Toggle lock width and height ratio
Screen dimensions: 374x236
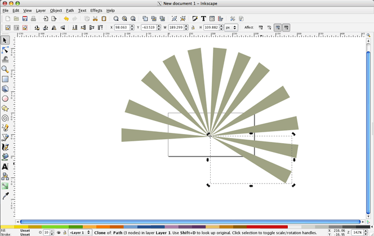pos(193,28)
